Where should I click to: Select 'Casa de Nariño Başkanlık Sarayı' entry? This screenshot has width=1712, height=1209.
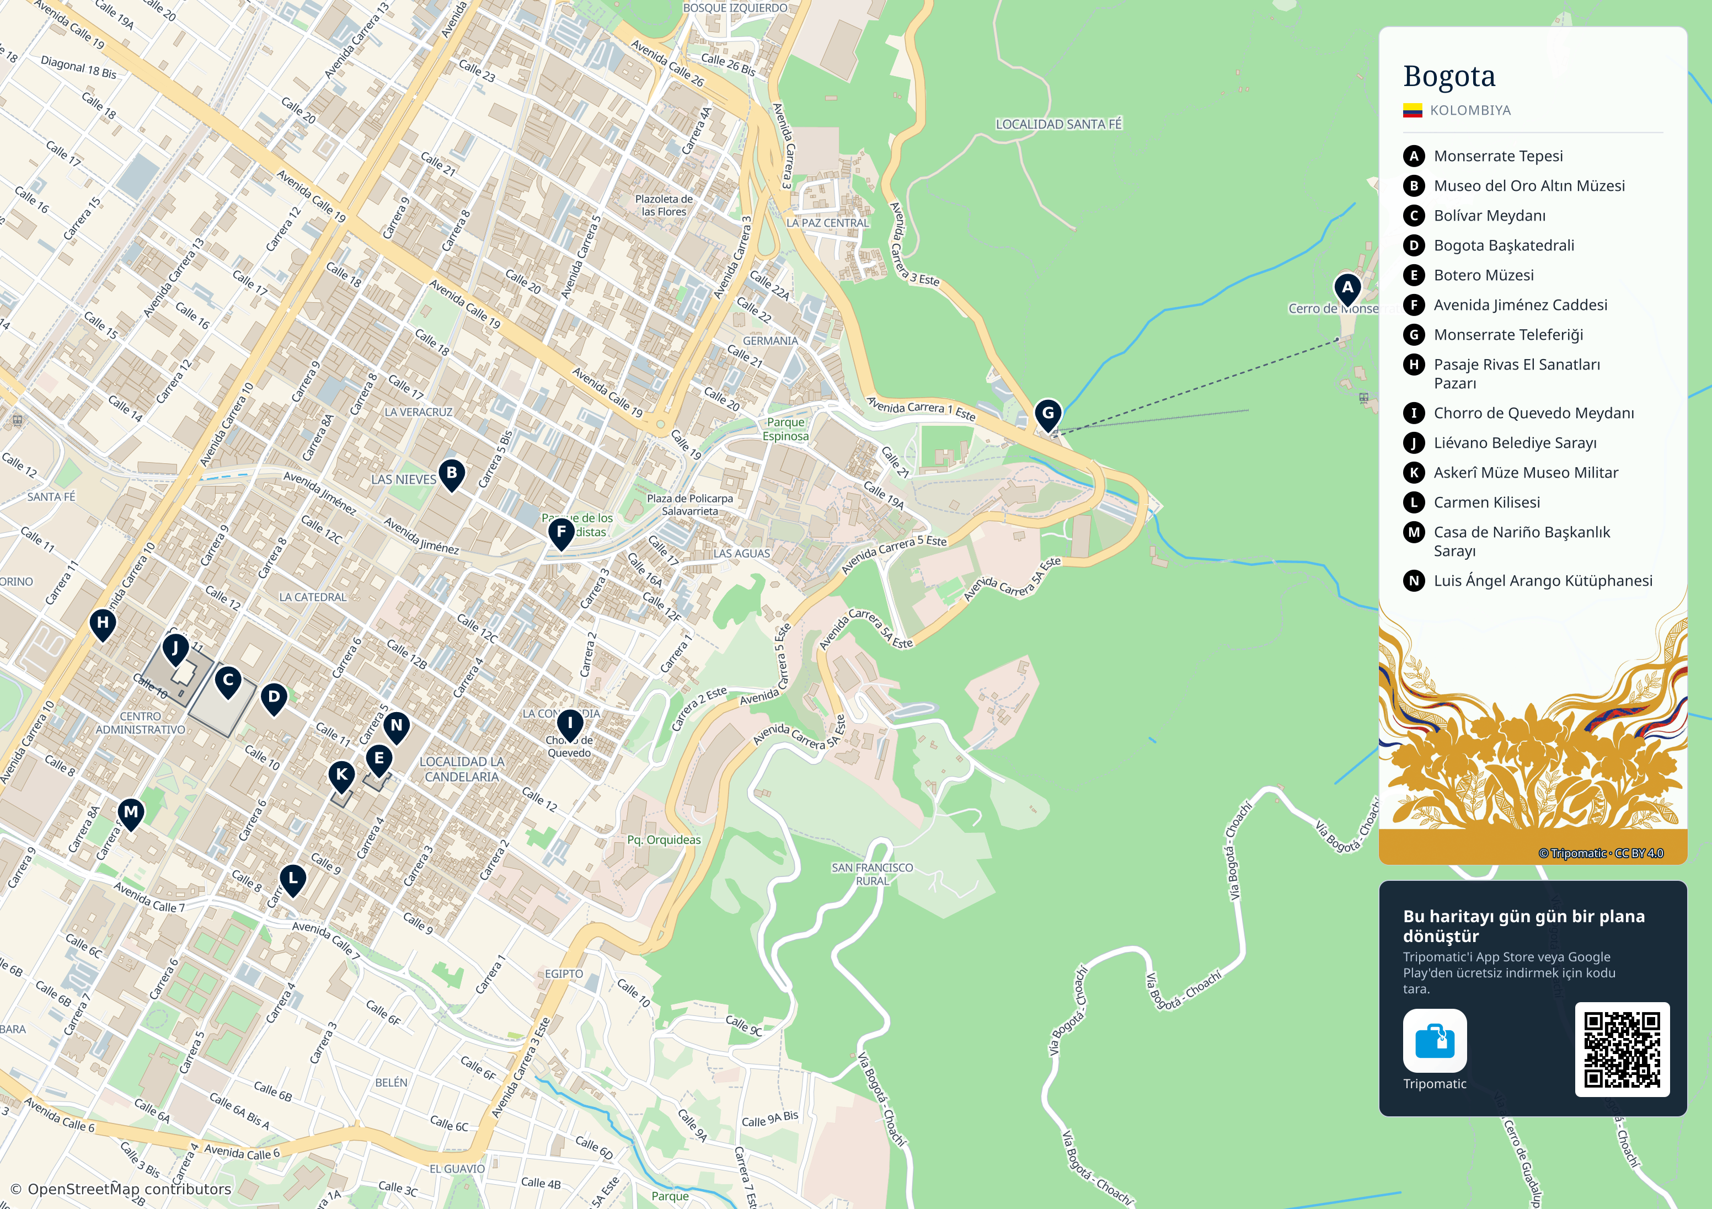click(1522, 542)
